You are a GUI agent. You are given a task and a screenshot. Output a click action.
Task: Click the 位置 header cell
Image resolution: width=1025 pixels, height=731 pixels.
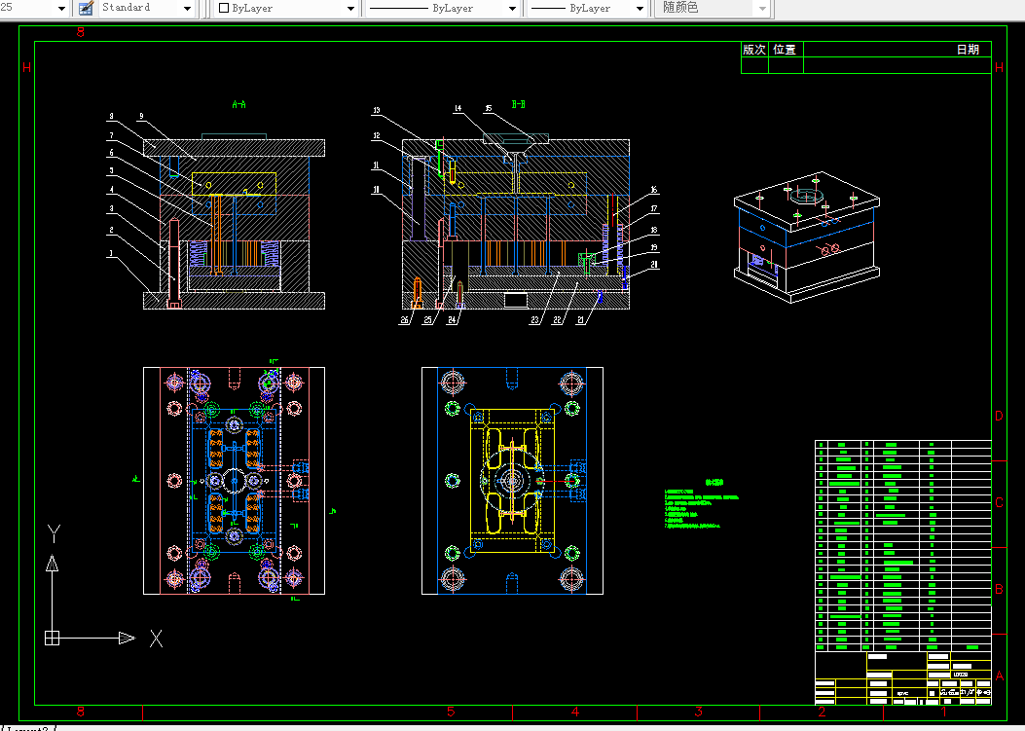coord(786,50)
